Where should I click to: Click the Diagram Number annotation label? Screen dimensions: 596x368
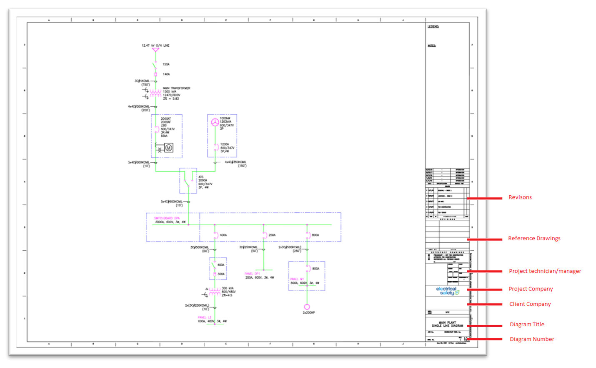[x=532, y=339]
